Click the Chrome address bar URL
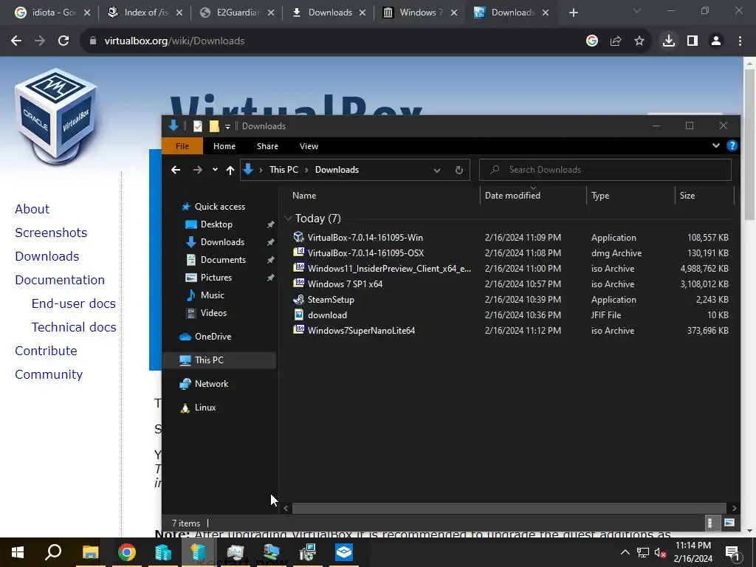Viewport: 756px width, 567px height. (174, 41)
